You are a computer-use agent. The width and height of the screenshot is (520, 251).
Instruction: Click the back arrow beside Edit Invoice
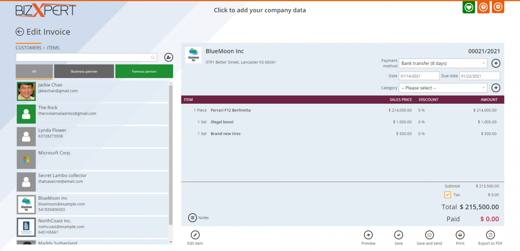click(20, 32)
